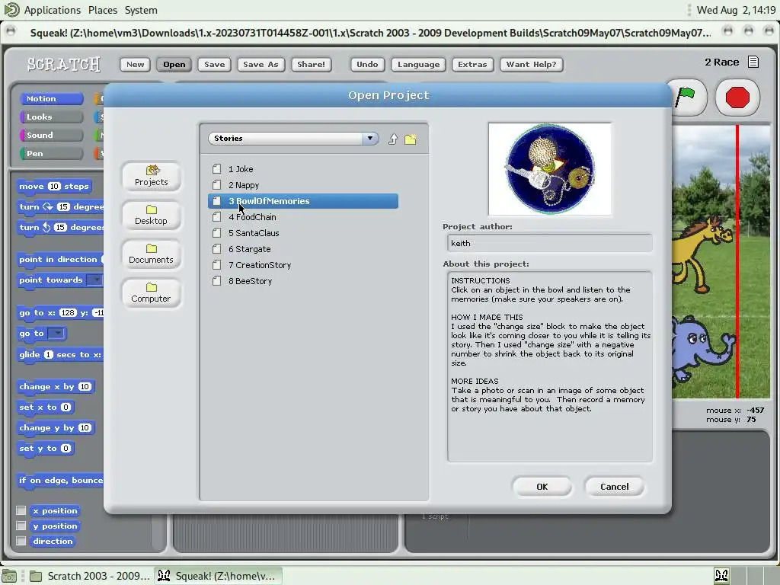Select the 2 Nappy project
780x585 pixels.
coord(303,185)
